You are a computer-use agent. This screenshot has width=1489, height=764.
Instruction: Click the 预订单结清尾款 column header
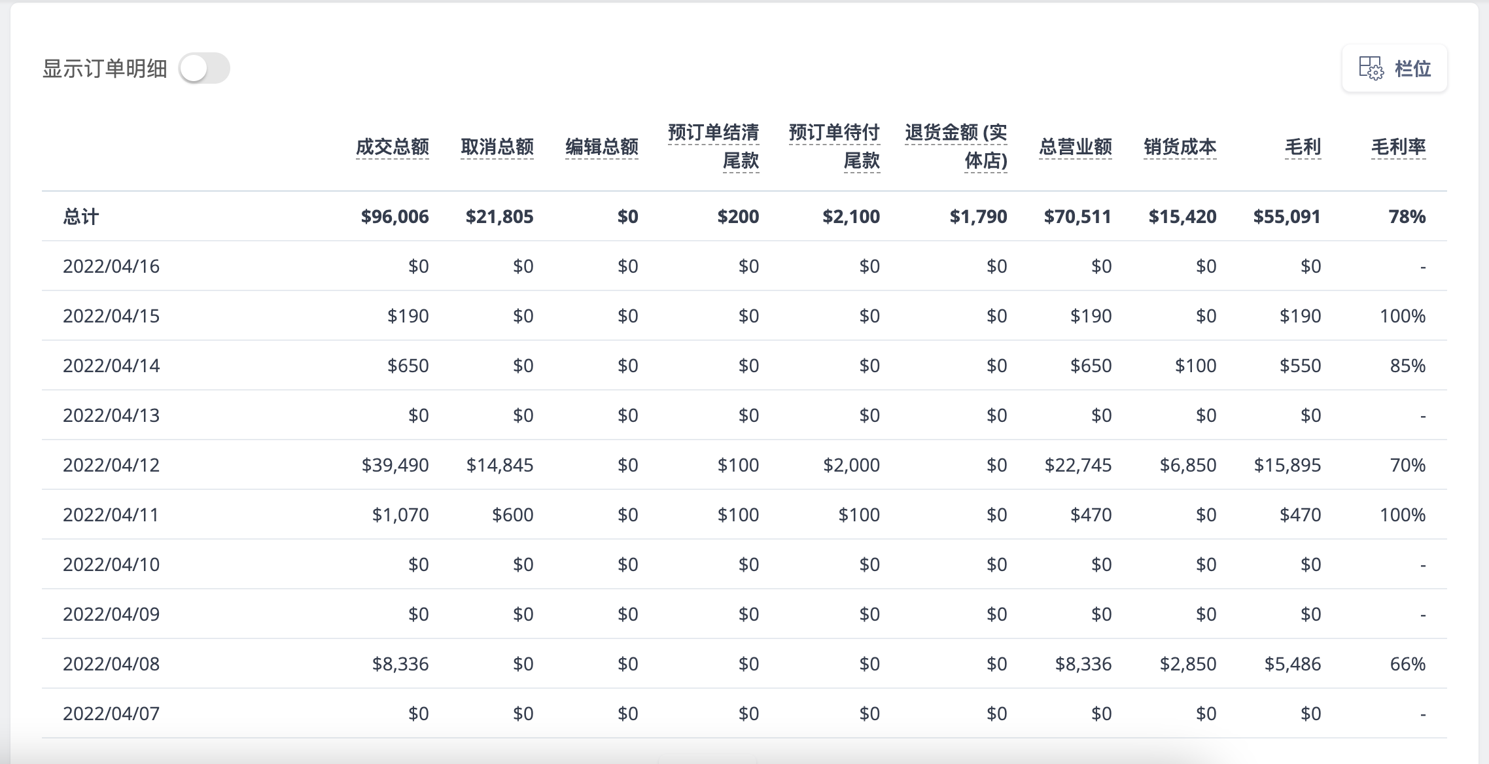tap(714, 147)
